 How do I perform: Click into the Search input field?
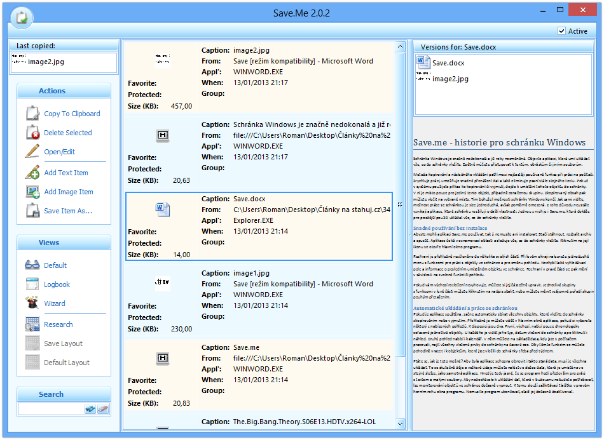(51, 409)
